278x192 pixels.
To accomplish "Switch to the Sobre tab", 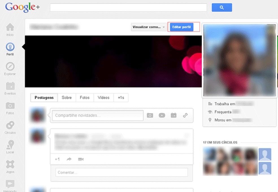I will [67, 98].
